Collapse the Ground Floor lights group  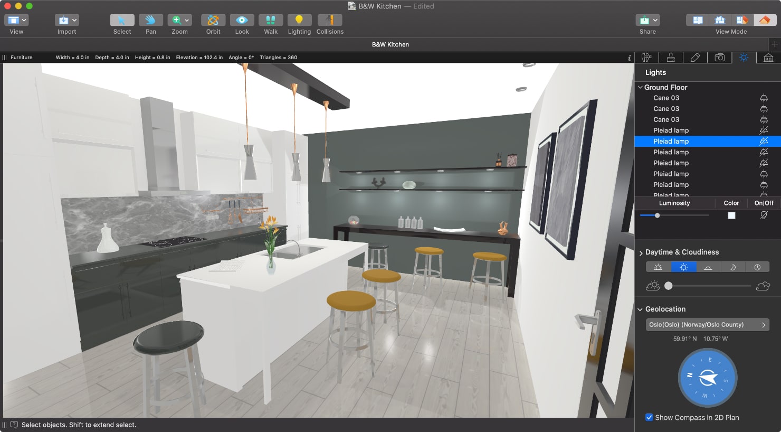(x=640, y=87)
